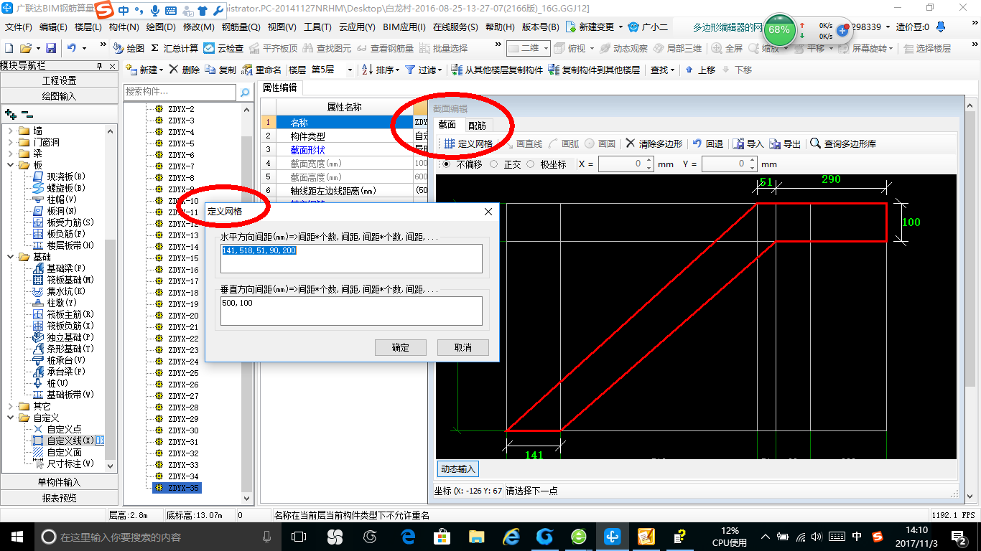Image resolution: width=981 pixels, height=551 pixels.
Task: Click 回退 undo in section editor
Action: (x=708, y=143)
